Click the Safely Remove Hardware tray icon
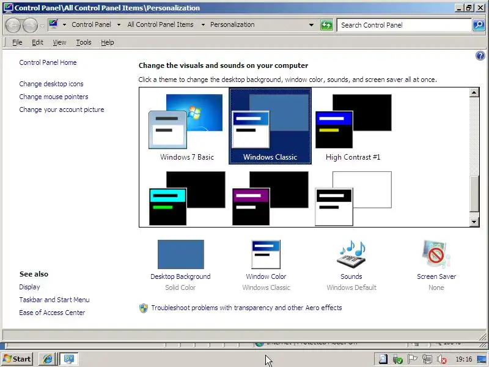 (x=398, y=359)
